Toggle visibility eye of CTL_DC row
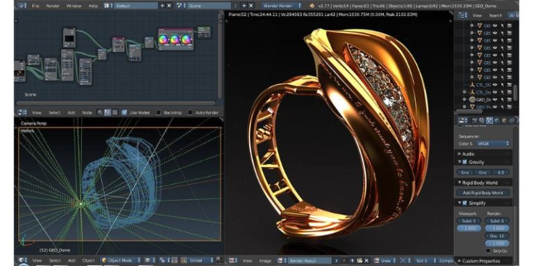 [496, 85]
